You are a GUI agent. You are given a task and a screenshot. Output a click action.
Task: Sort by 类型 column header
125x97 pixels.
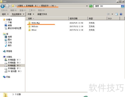pos(97,18)
